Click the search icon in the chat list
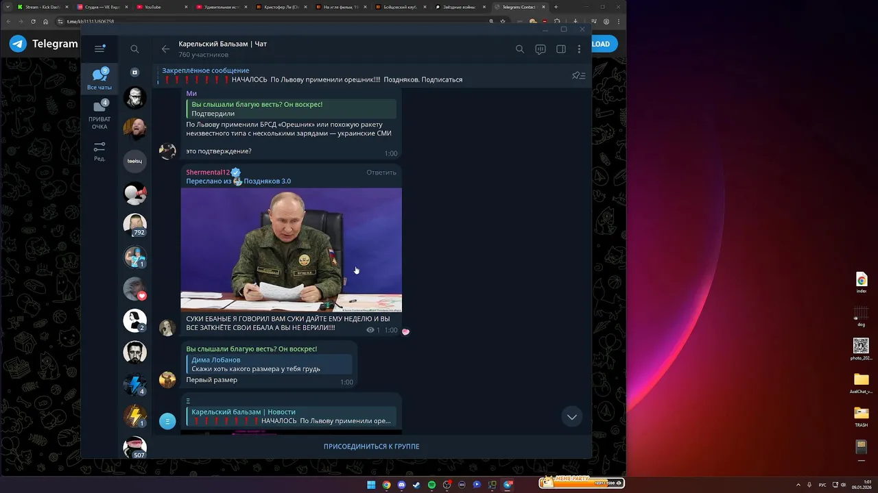This screenshot has height=493, width=878. pyautogui.click(x=134, y=49)
